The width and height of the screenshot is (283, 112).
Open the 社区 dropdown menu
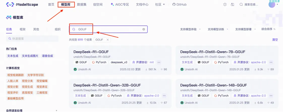(160, 5)
